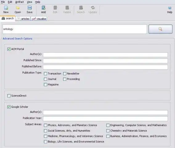Click the Google Scholar Author(s) field
Screen dimensions: 175x148
pyautogui.click(x=105, y=113)
